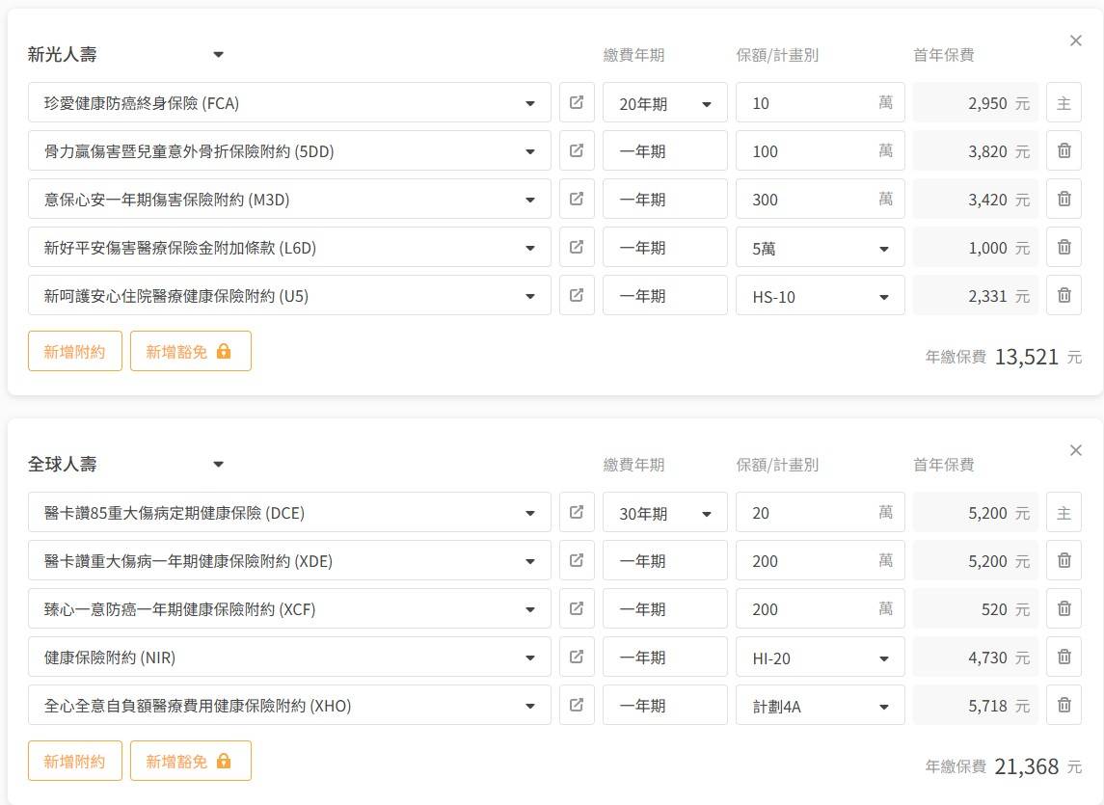This screenshot has height=805, width=1104.
Task: Open details link for 健康保險附約 (NIR)
Action: 577,657
